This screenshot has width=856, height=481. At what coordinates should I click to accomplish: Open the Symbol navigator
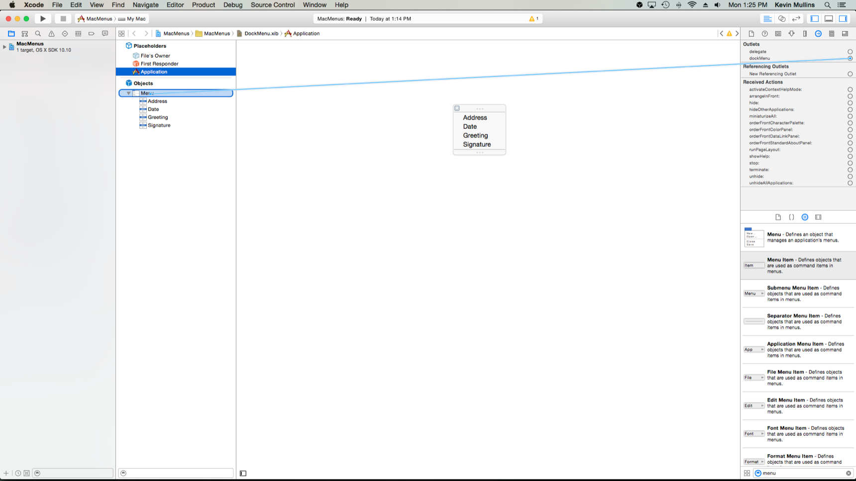pyautogui.click(x=24, y=34)
